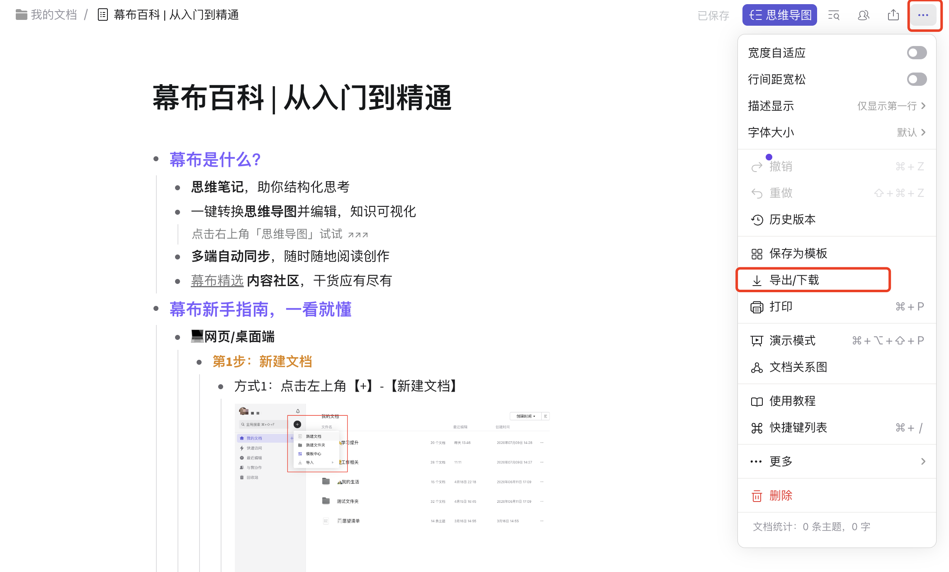Click the undo arrow icon beside 撤销
Viewport: 949px width, 572px height.
(757, 167)
